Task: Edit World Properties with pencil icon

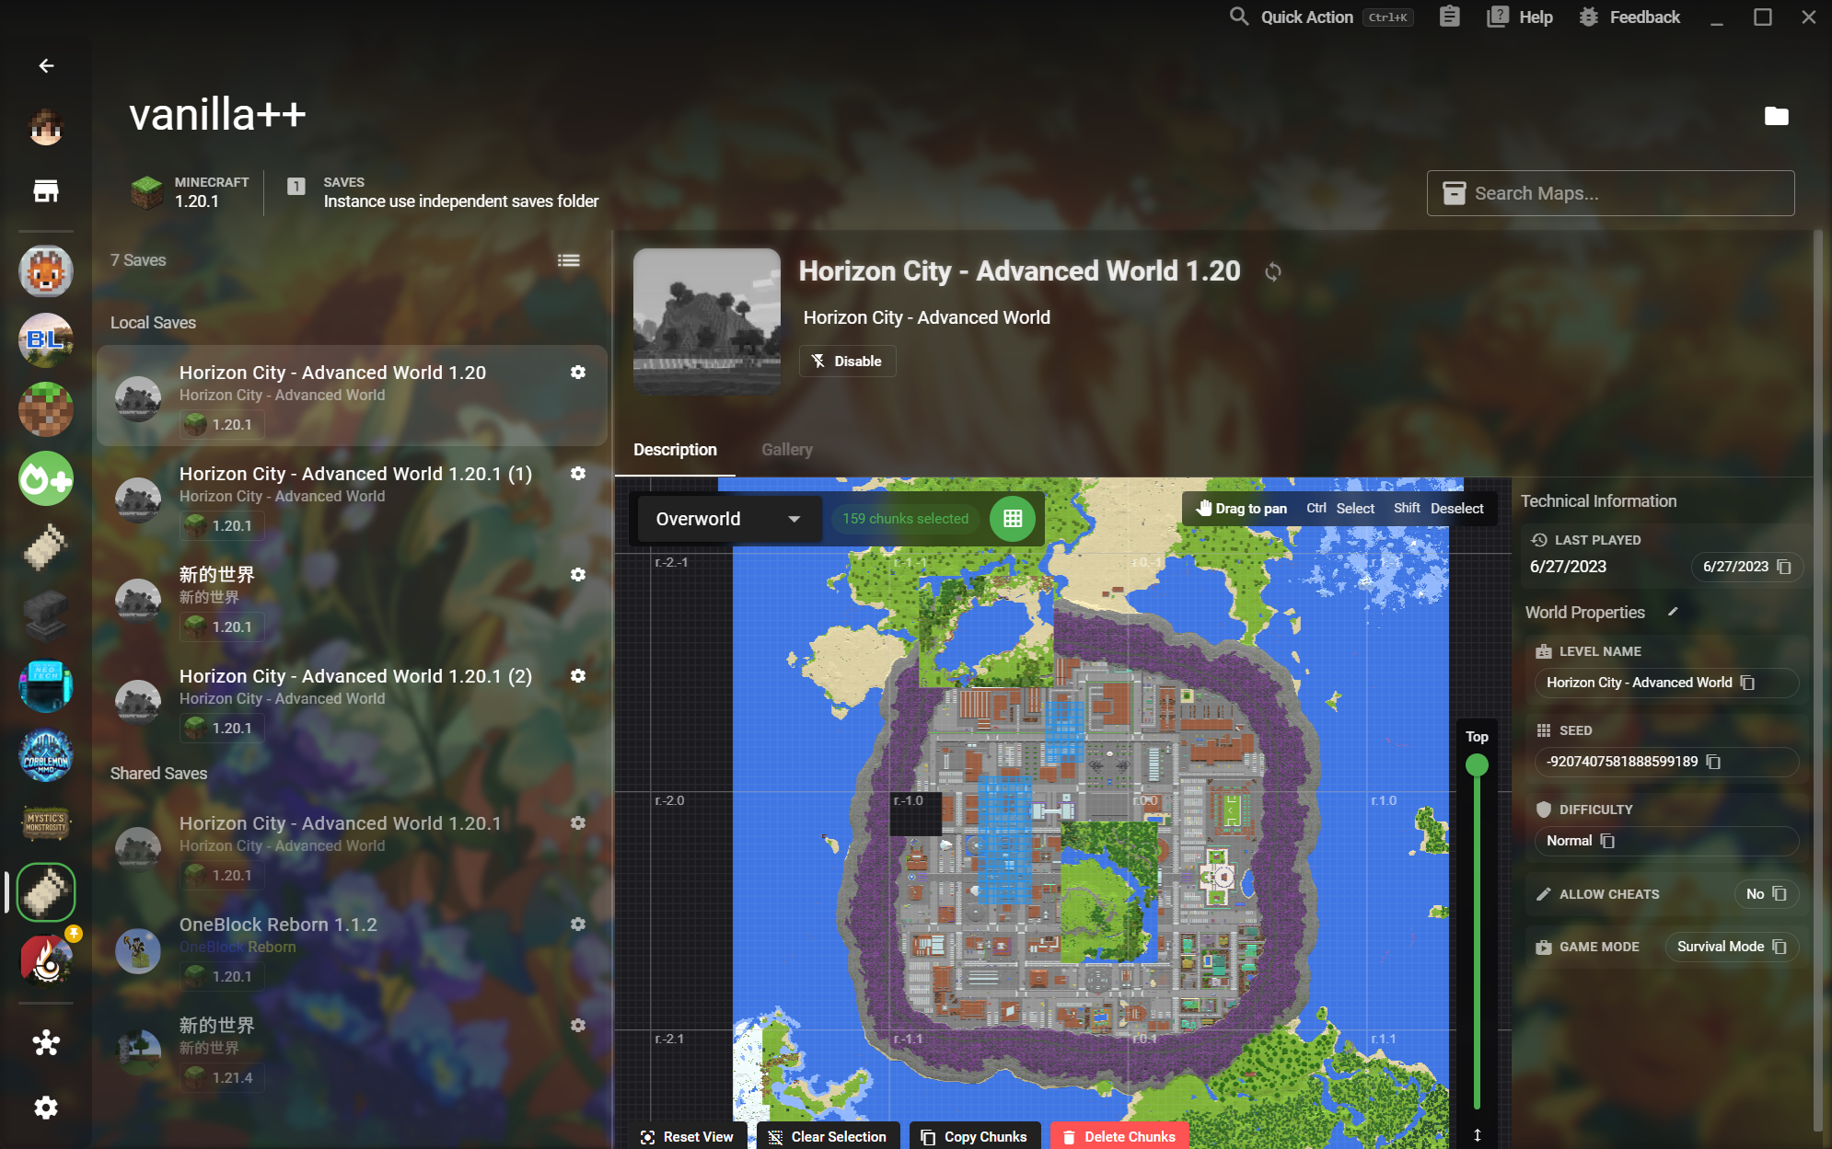Action: tap(1673, 612)
